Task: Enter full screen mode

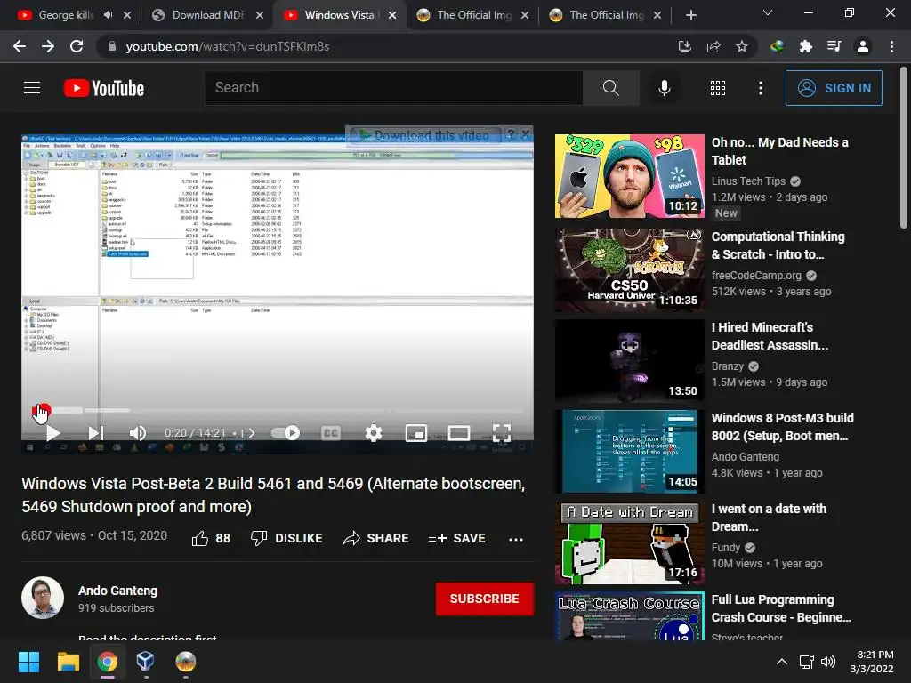Action: pyautogui.click(x=502, y=433)
